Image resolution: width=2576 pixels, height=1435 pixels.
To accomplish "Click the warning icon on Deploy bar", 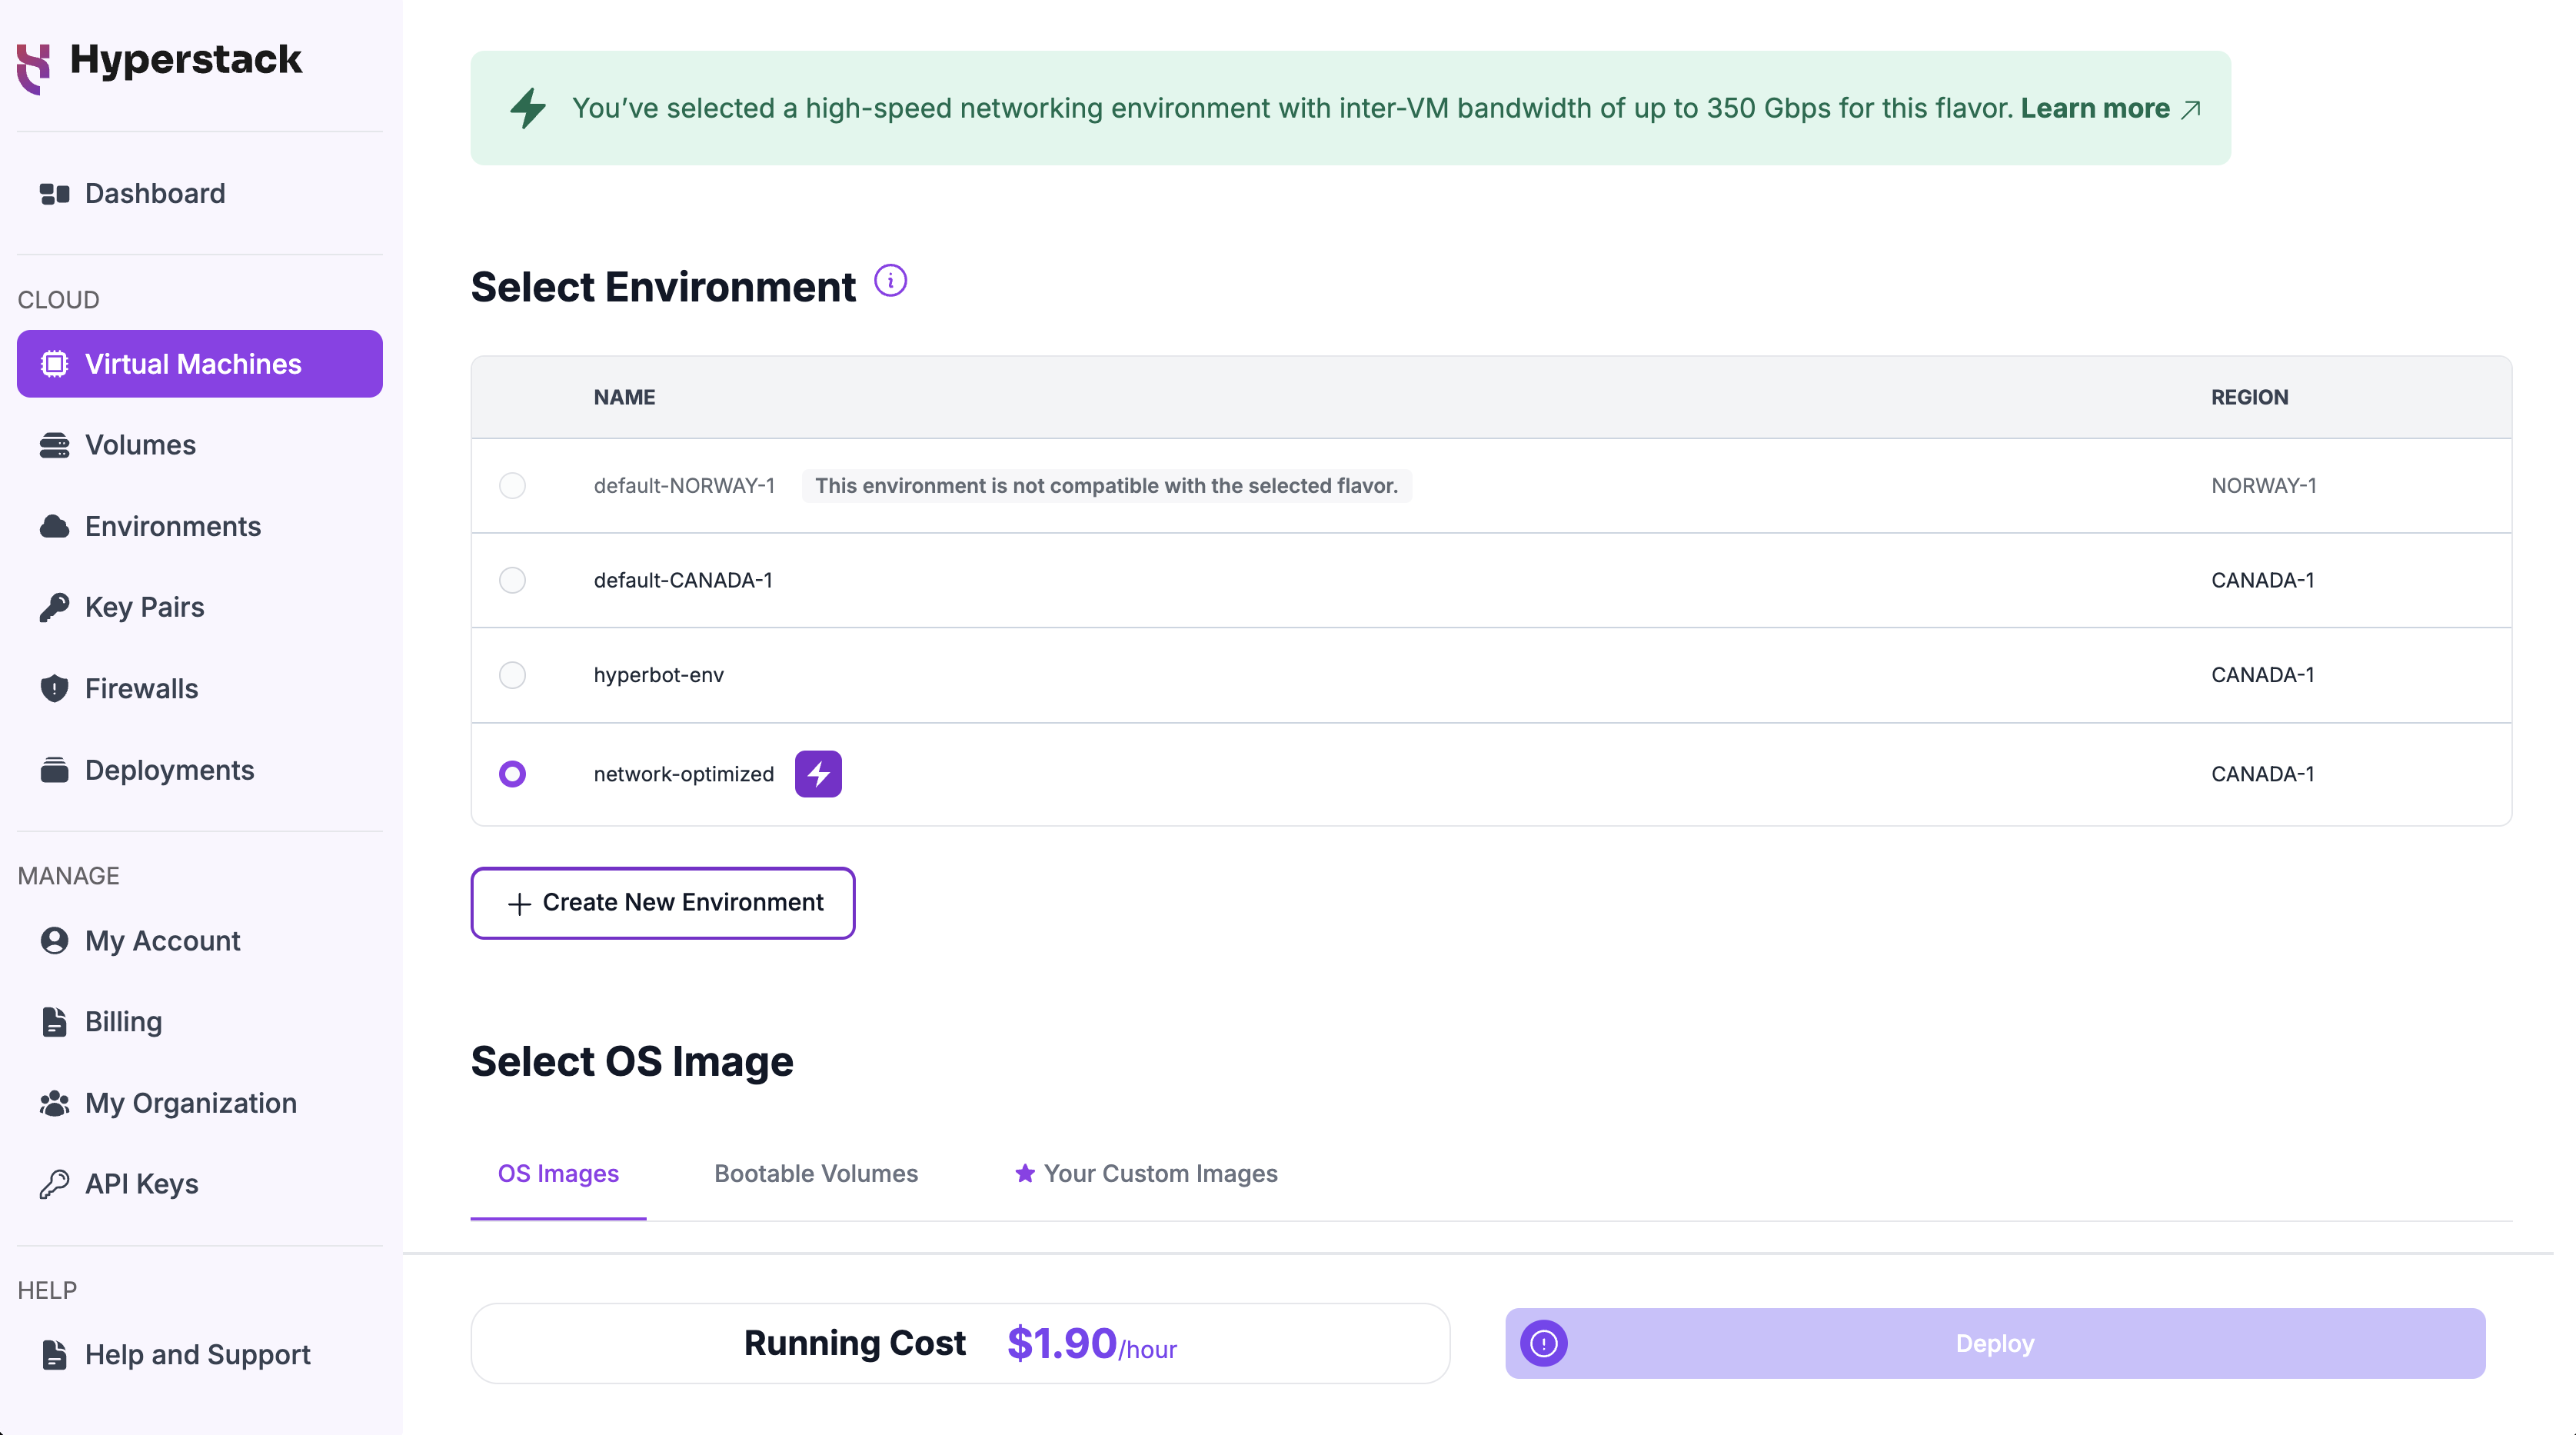I will click(x=1543, y=1343).
